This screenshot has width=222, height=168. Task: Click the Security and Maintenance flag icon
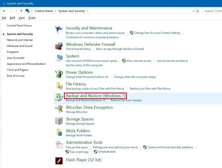59,30
